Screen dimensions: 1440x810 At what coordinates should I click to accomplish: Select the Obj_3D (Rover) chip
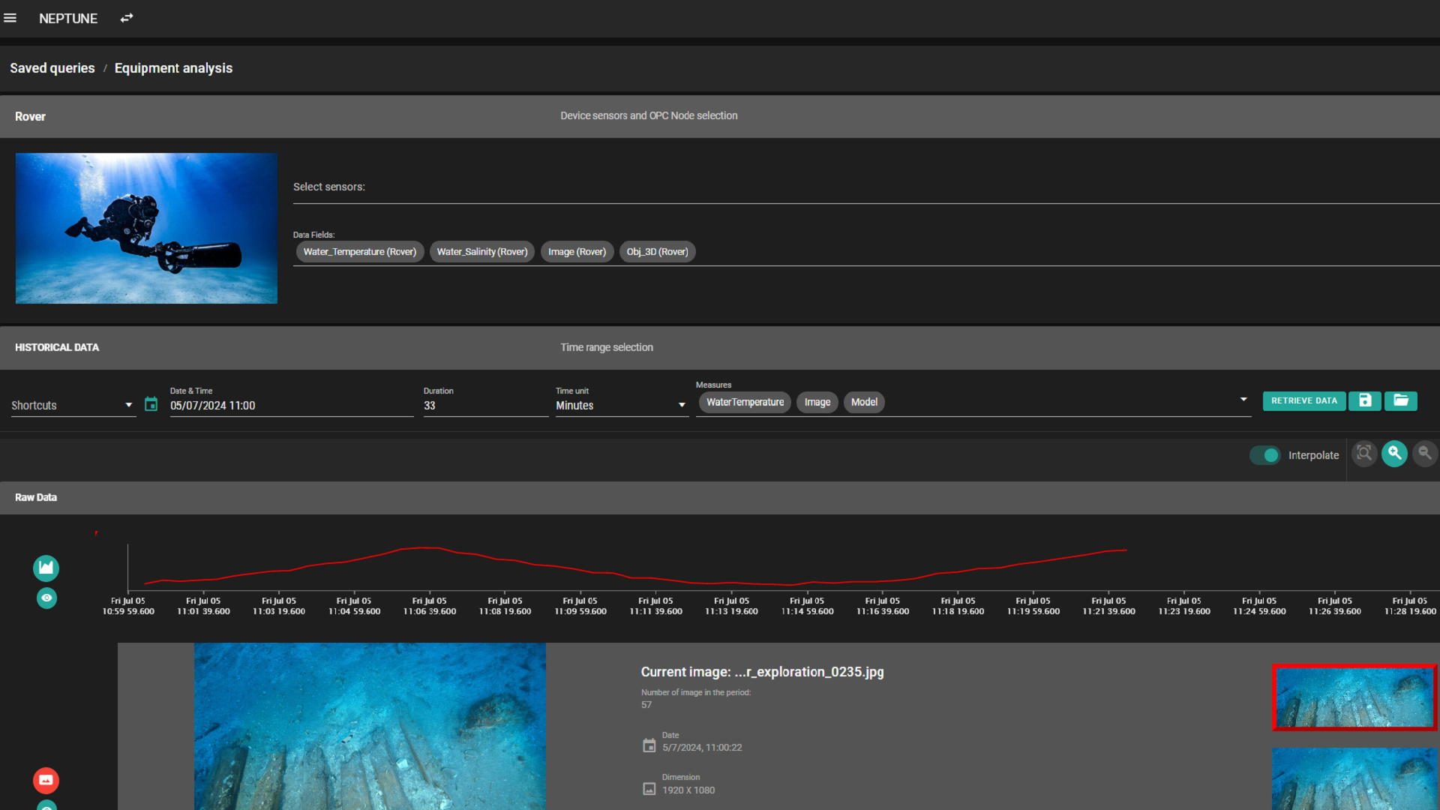658,252
